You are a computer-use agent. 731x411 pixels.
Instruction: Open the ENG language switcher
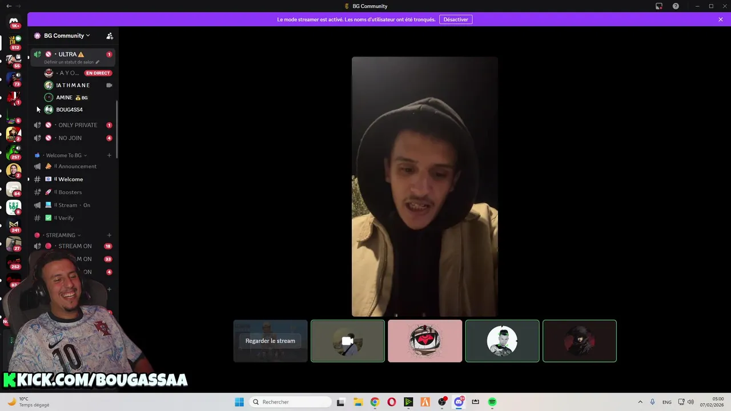(667, 402)
